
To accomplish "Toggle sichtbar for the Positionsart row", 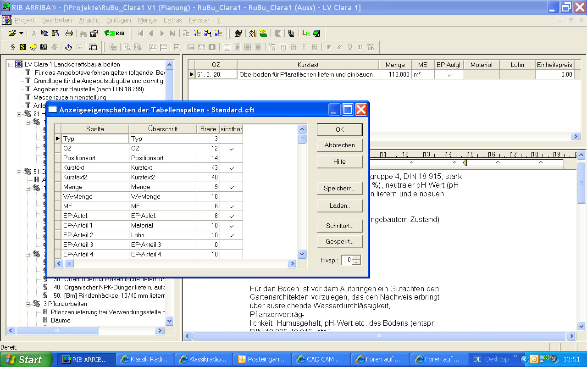I will tap(232, 158).
